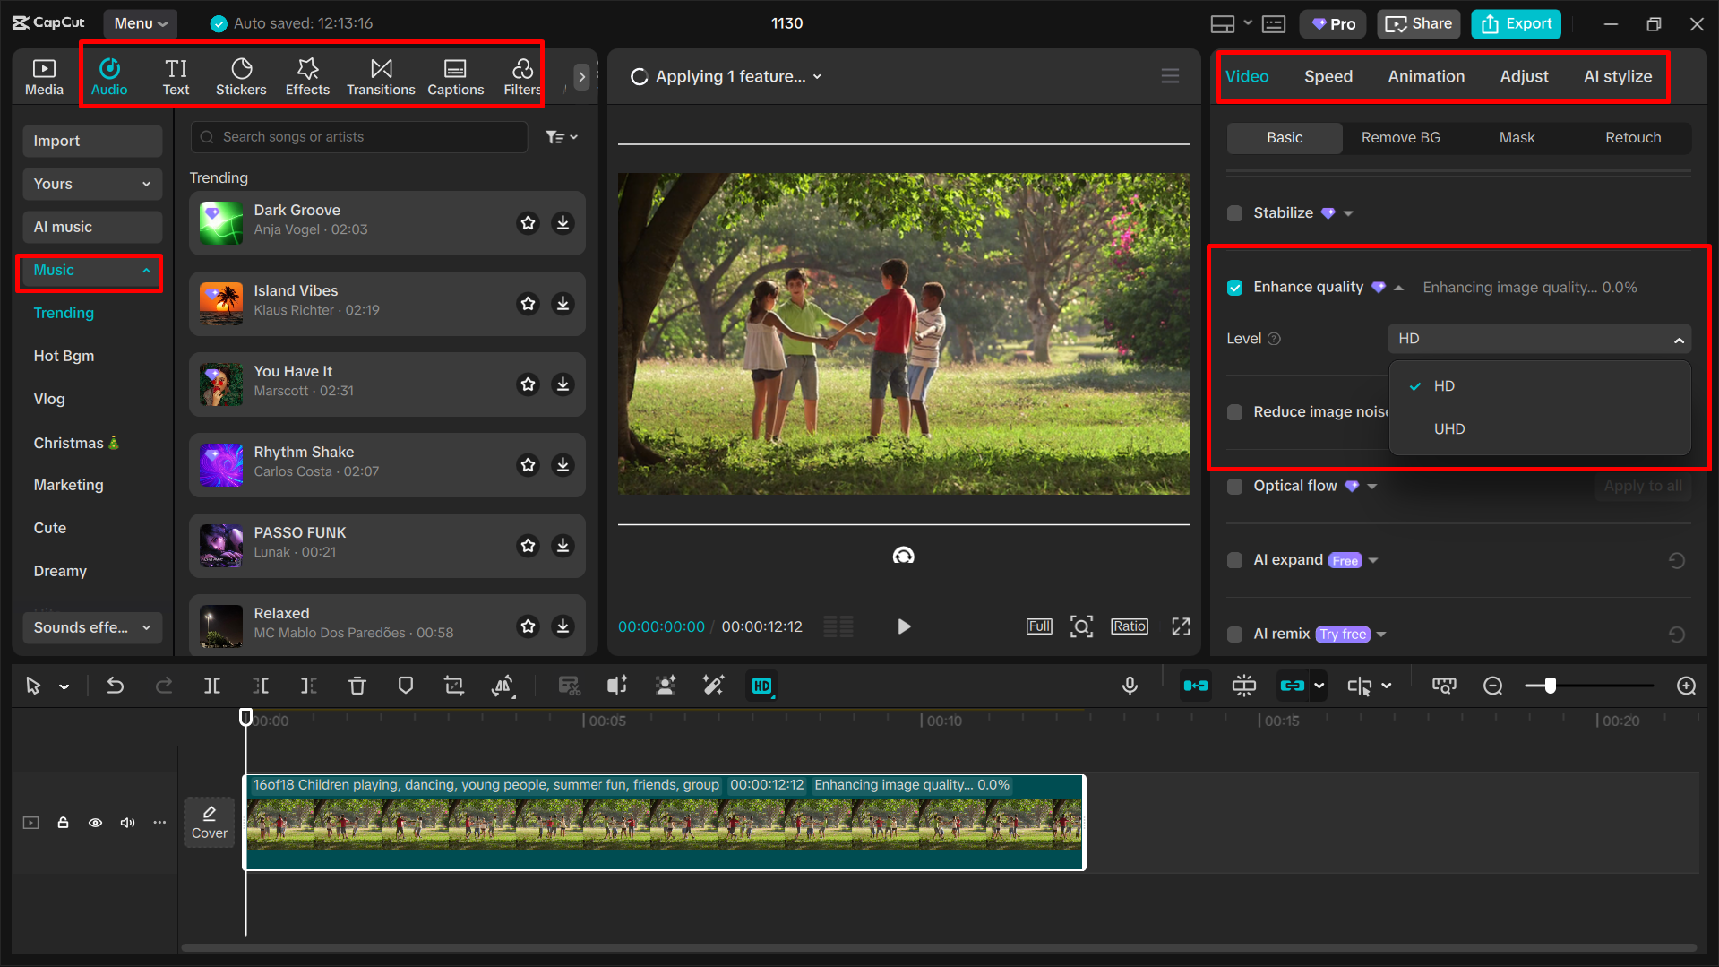Enable the Reduce image noise checkbox
Screen dimensions: 1719x967
pyautogui.click(x=1234, y=411)
